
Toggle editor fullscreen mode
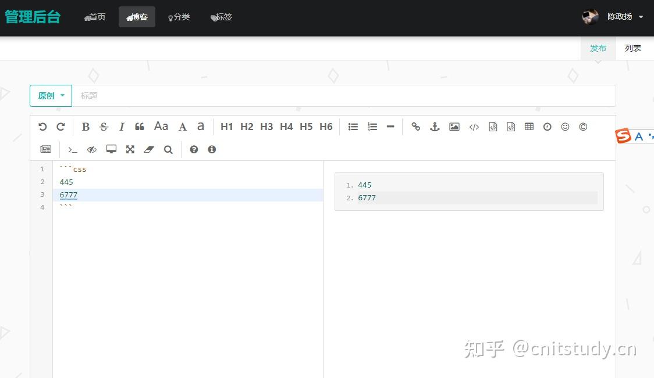point(130,149)
